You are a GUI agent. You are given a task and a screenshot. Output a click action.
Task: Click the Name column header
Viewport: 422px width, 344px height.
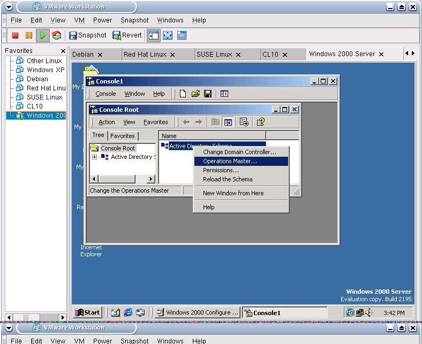point(212,136)
